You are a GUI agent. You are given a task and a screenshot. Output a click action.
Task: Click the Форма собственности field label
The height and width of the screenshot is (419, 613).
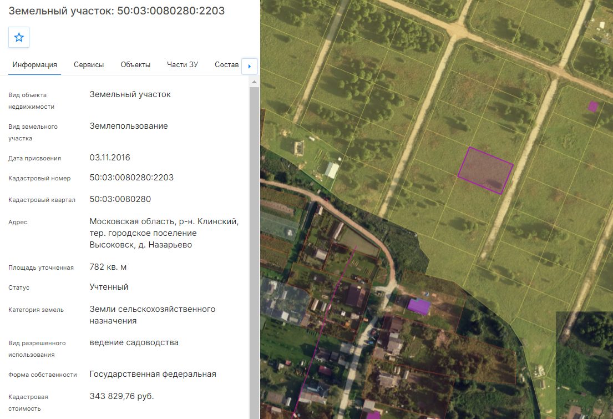[43, 375]
